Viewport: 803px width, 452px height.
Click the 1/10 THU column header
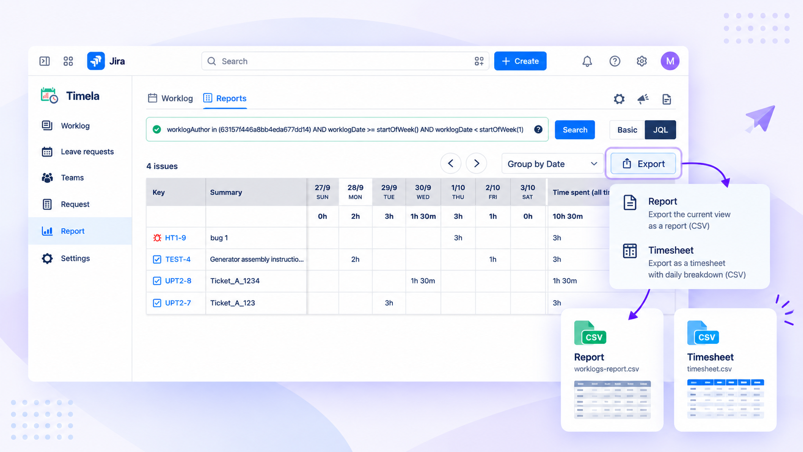[x=458, y=192]
